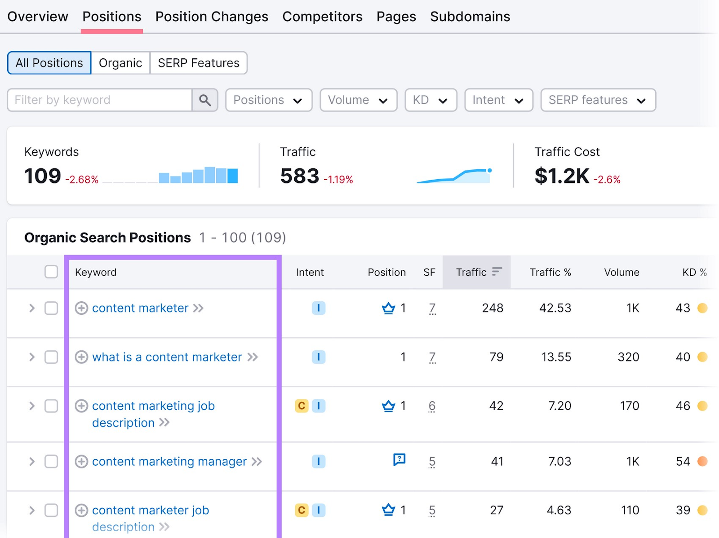
Task: Select the Organic positions filter
Action: click(120, 63)
